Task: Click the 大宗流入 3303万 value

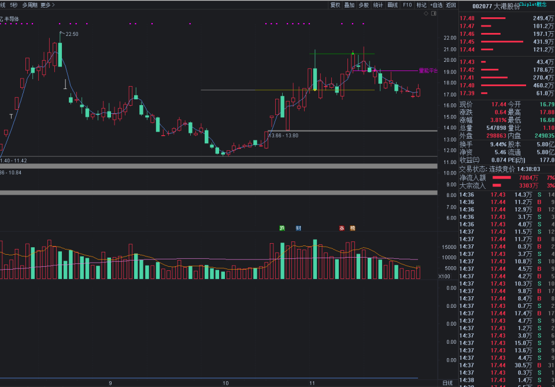Action: 528,185
